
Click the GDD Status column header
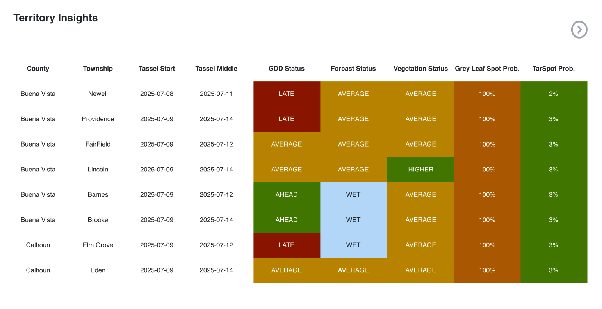coord(287,68)
